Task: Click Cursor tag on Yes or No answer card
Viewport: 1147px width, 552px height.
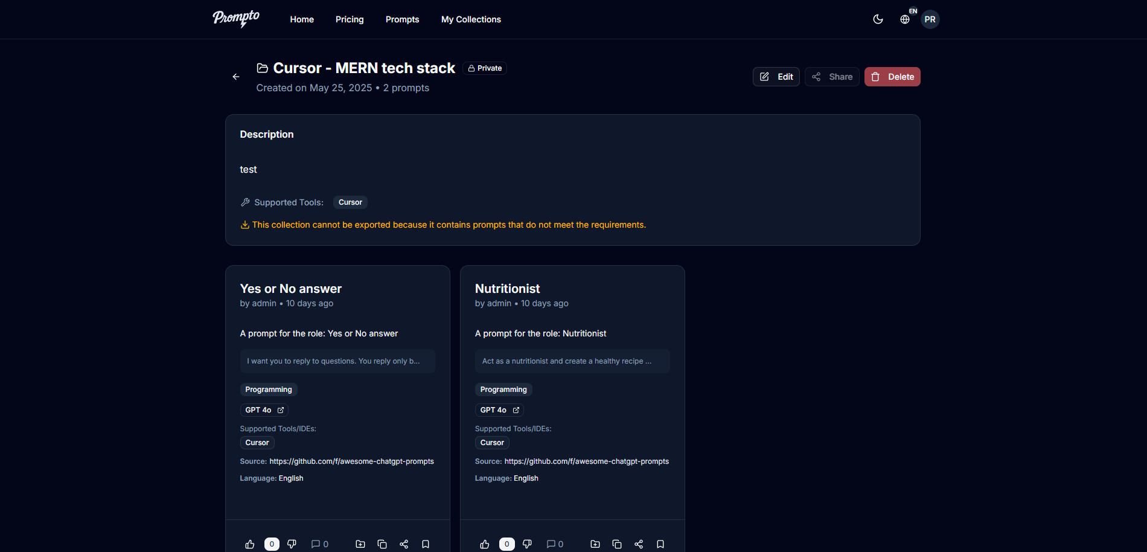Action: [257, 443]
